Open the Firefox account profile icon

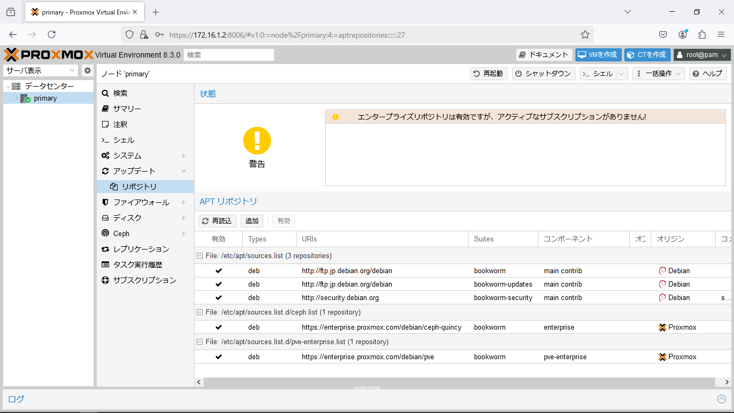[682, 34]
